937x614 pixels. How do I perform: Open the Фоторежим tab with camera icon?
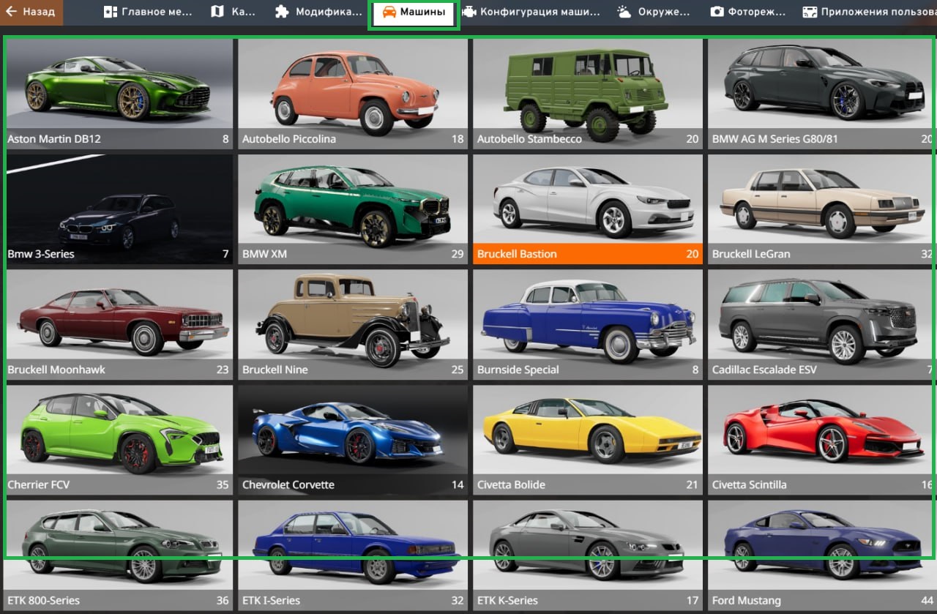[x=748, y=12]
